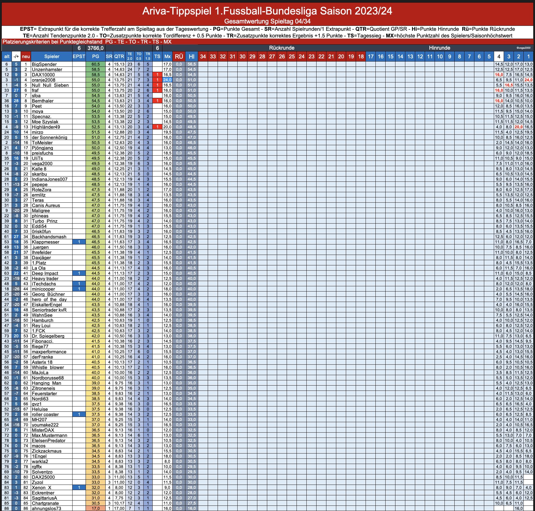Select player name 'Whistle_blower'
This screenshot has width=535, height=511.
pyautogui.click(x=48, y=367)
